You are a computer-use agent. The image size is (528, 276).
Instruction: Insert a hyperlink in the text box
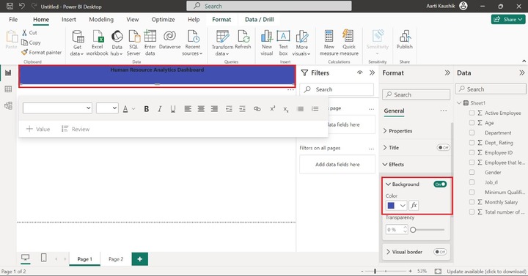click(x=257, y=108)
